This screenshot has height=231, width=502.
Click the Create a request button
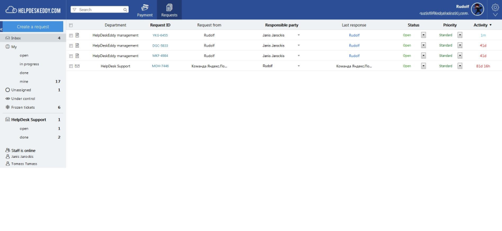(x=33, y=26)
